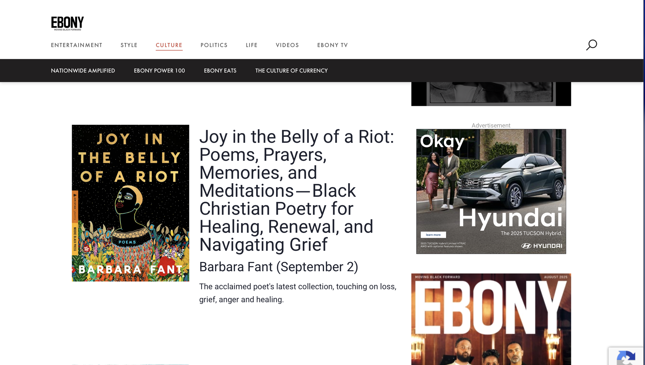This screenshot has height=365, width=645.
Task: Open the EBONY Power 100 link
Action: 159,71
